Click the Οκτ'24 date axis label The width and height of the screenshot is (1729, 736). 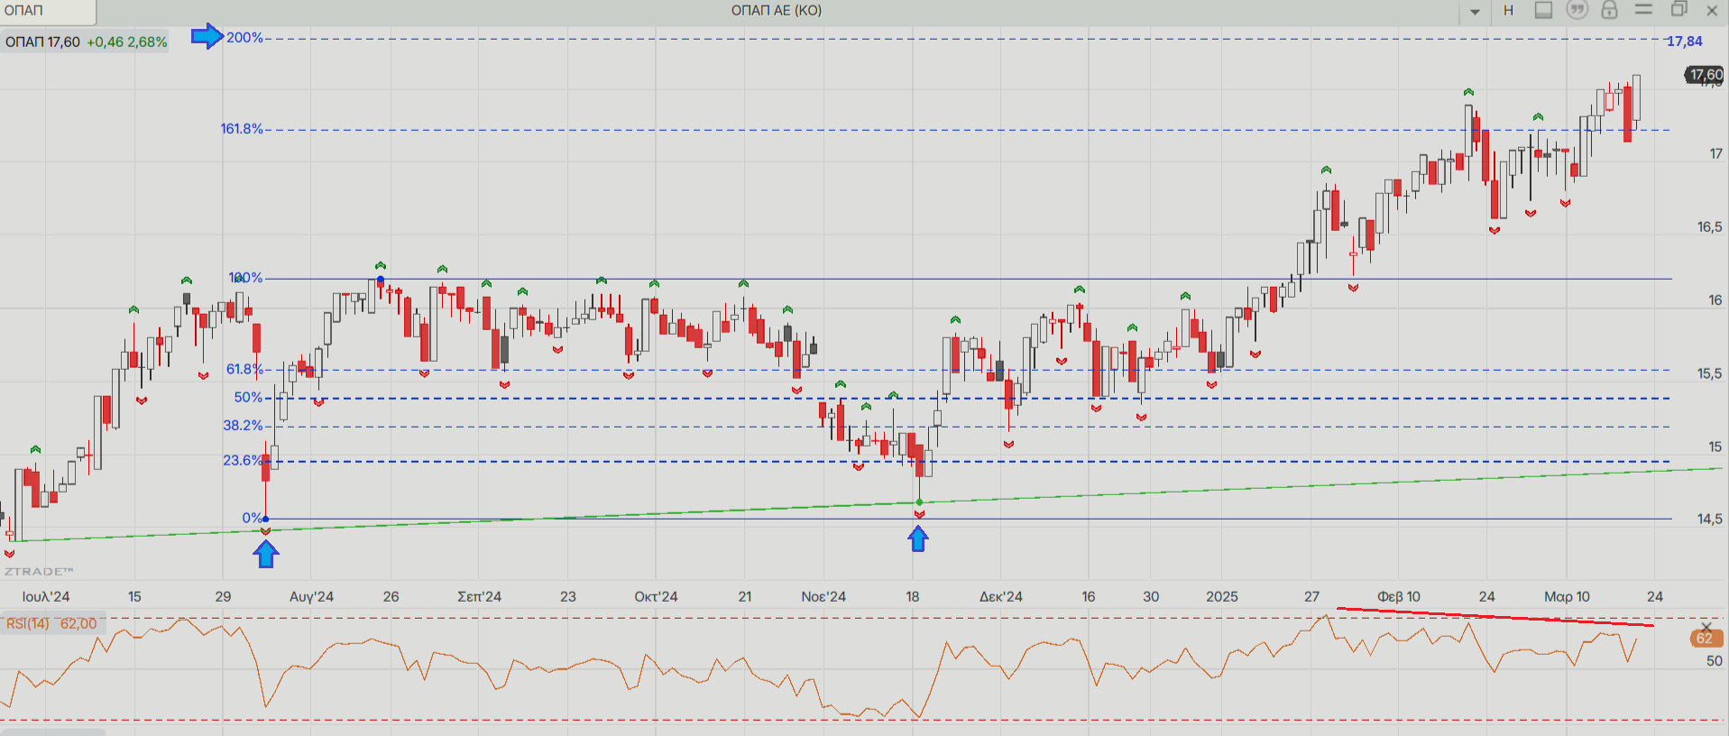[656, 596]
